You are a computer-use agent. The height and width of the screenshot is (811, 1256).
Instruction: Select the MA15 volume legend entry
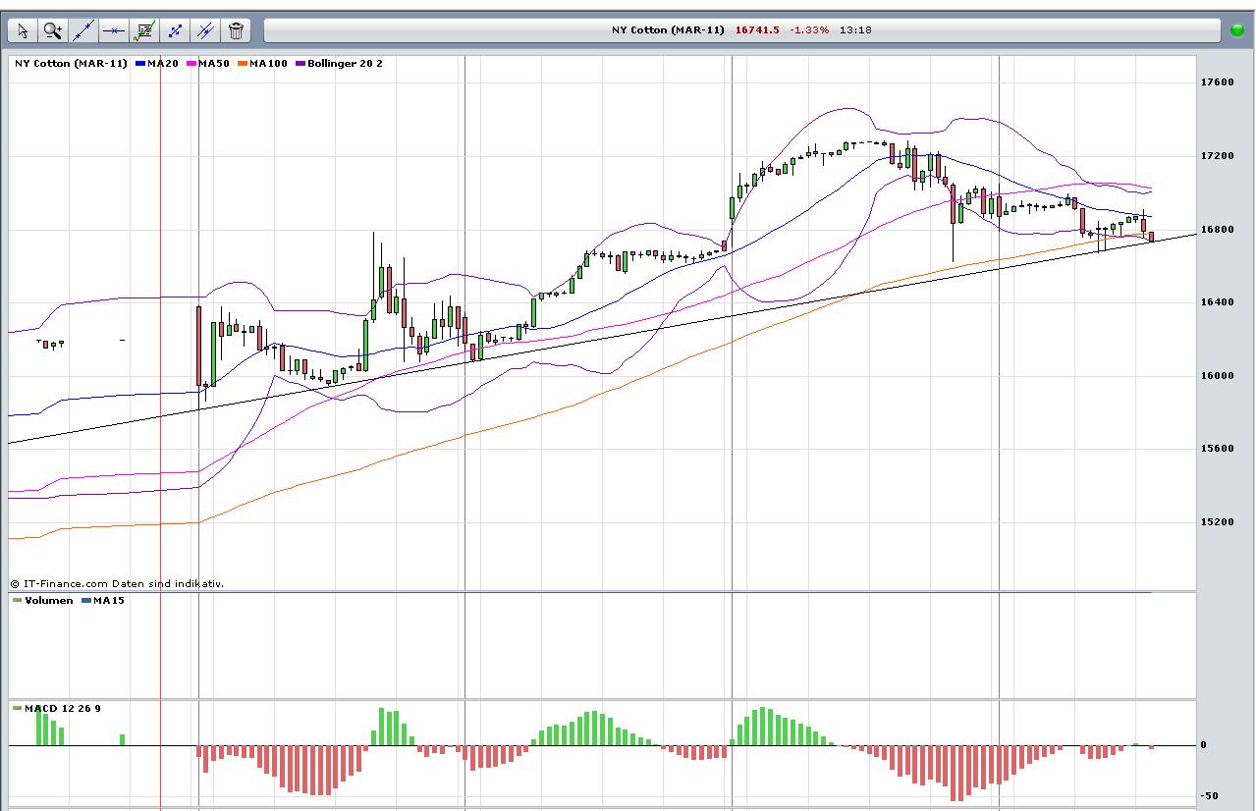(108, 601)
